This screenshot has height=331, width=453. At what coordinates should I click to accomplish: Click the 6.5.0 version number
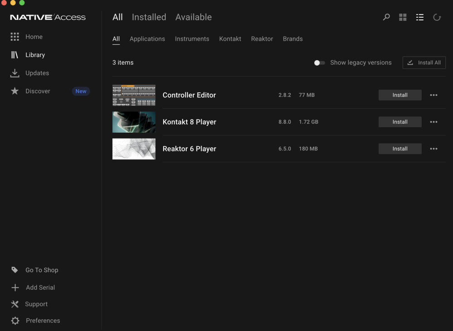pos(284,149)
